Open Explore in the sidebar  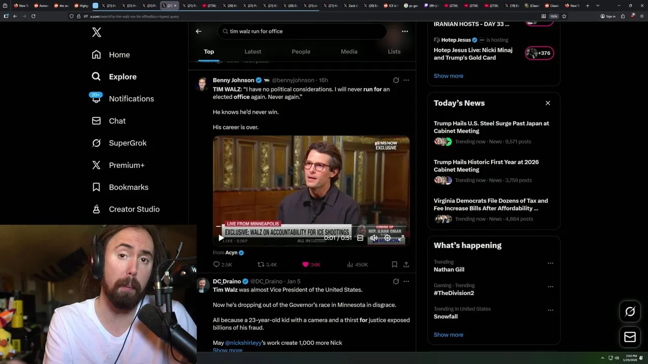pos(114,77)
